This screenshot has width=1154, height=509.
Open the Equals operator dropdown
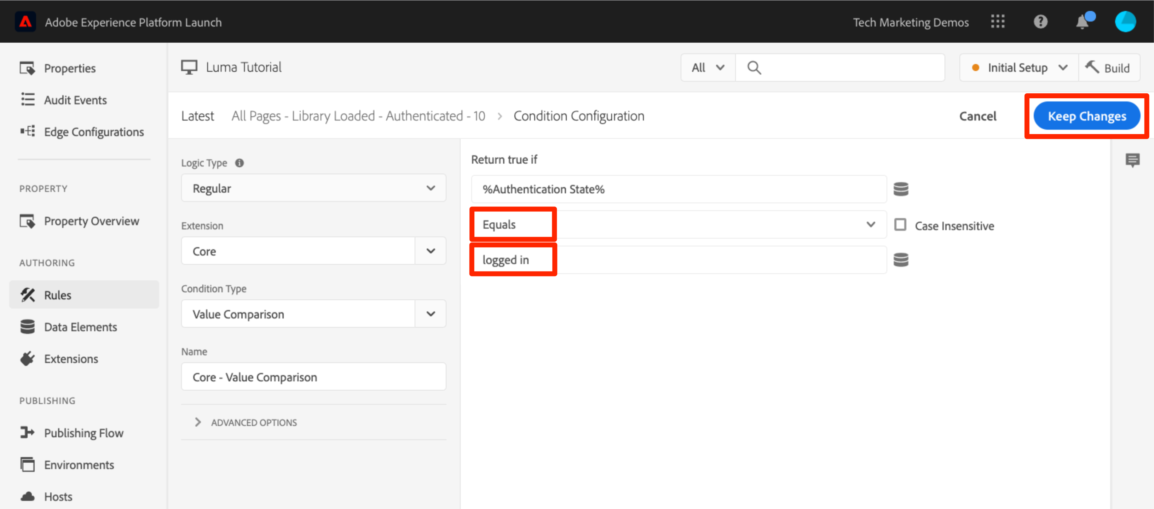pos(678,224)
